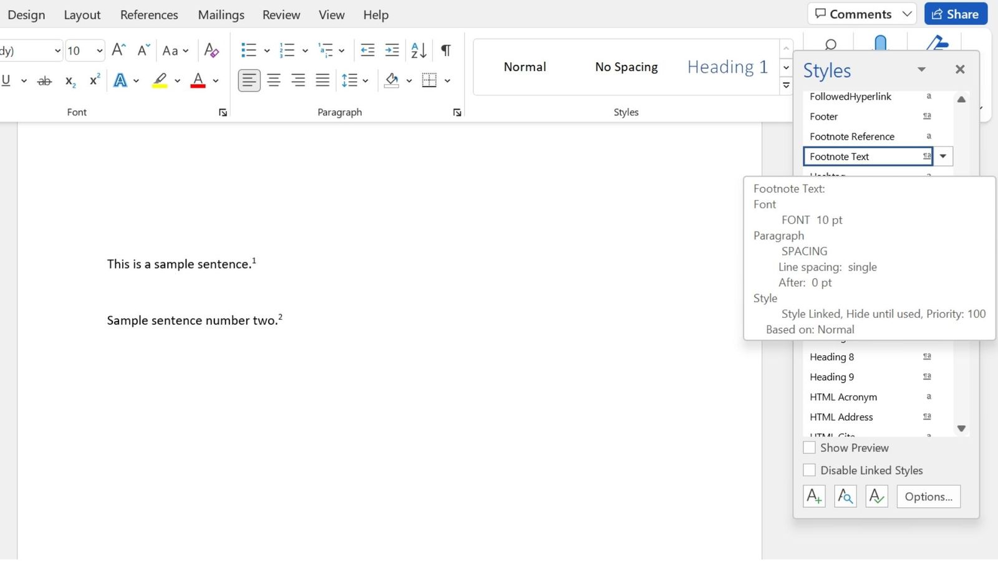Click the Clear All Formatting icon
Screen dimensions: 998x561
[211, 50]
